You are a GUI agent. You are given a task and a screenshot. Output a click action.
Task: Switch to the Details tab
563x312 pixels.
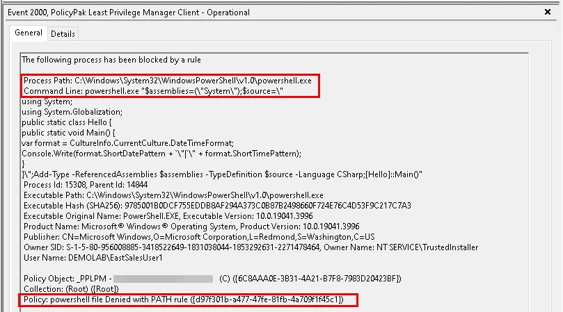pos(63,33)
